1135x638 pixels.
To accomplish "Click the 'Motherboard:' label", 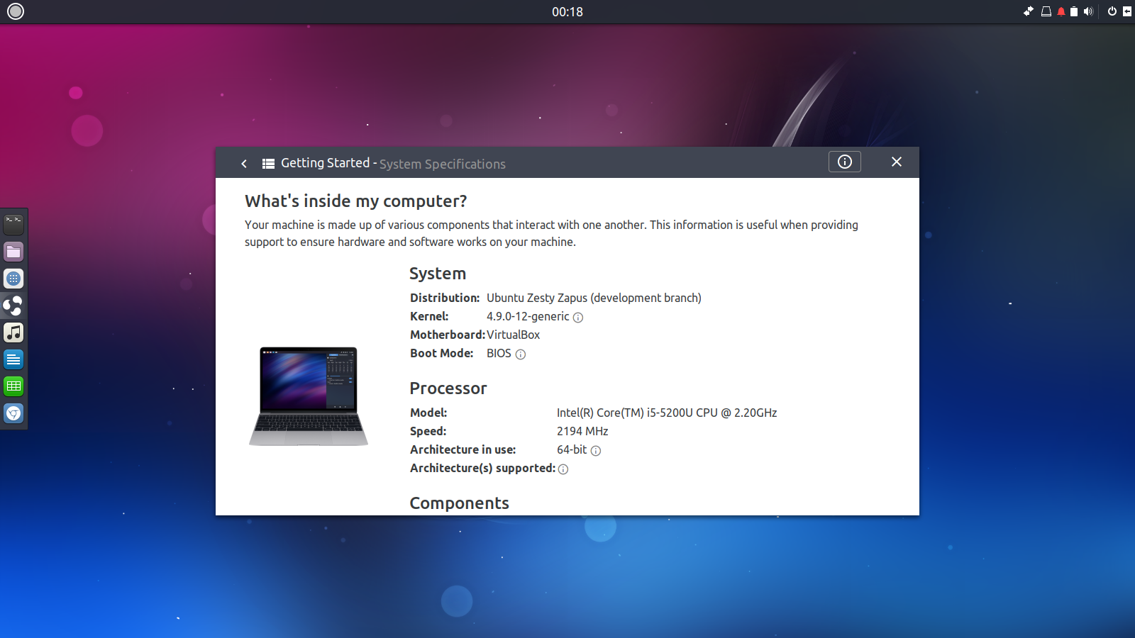I will (448, 335).
